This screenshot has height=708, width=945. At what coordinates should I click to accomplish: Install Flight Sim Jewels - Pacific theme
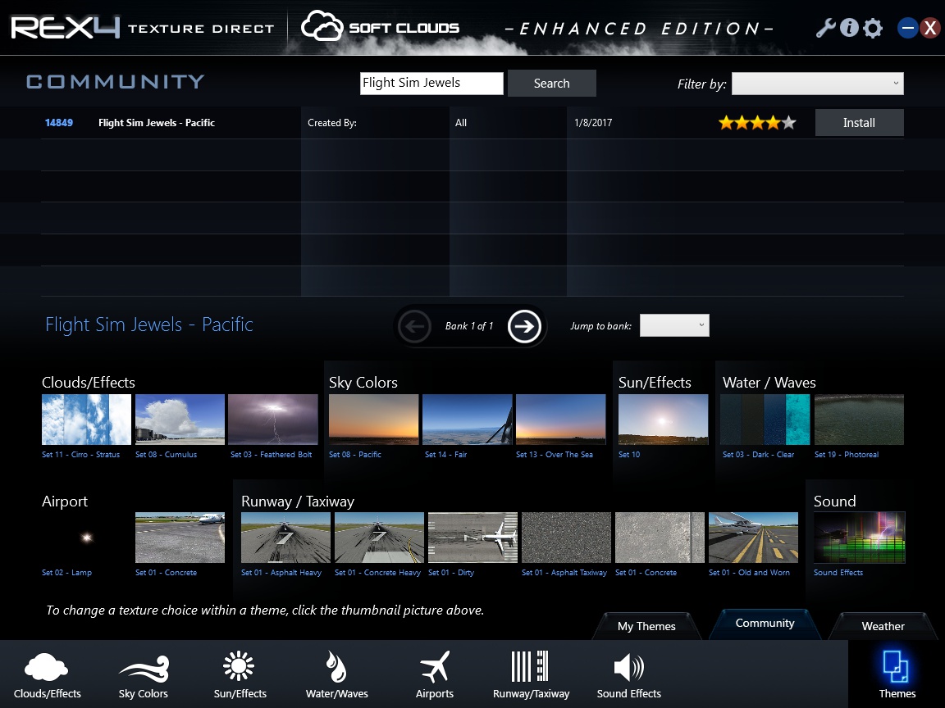point(859,123)
